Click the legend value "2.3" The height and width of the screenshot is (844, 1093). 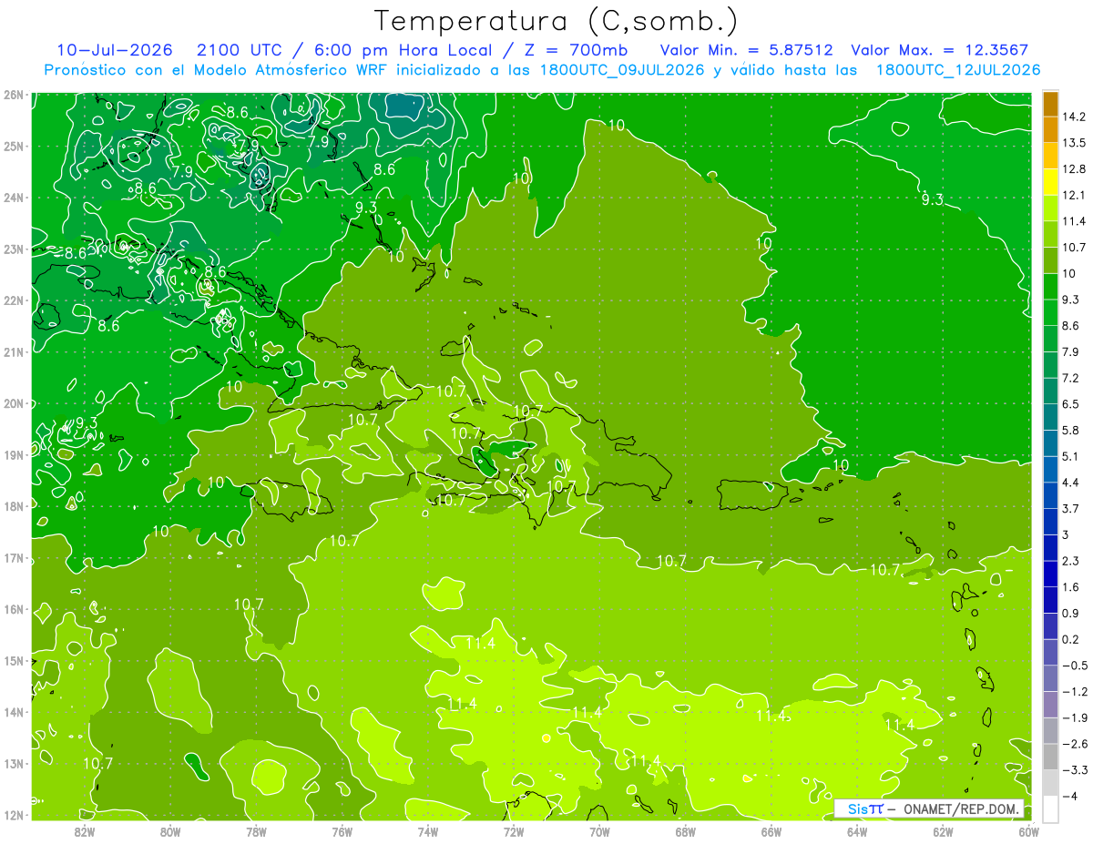click(x=1071, y=561)
